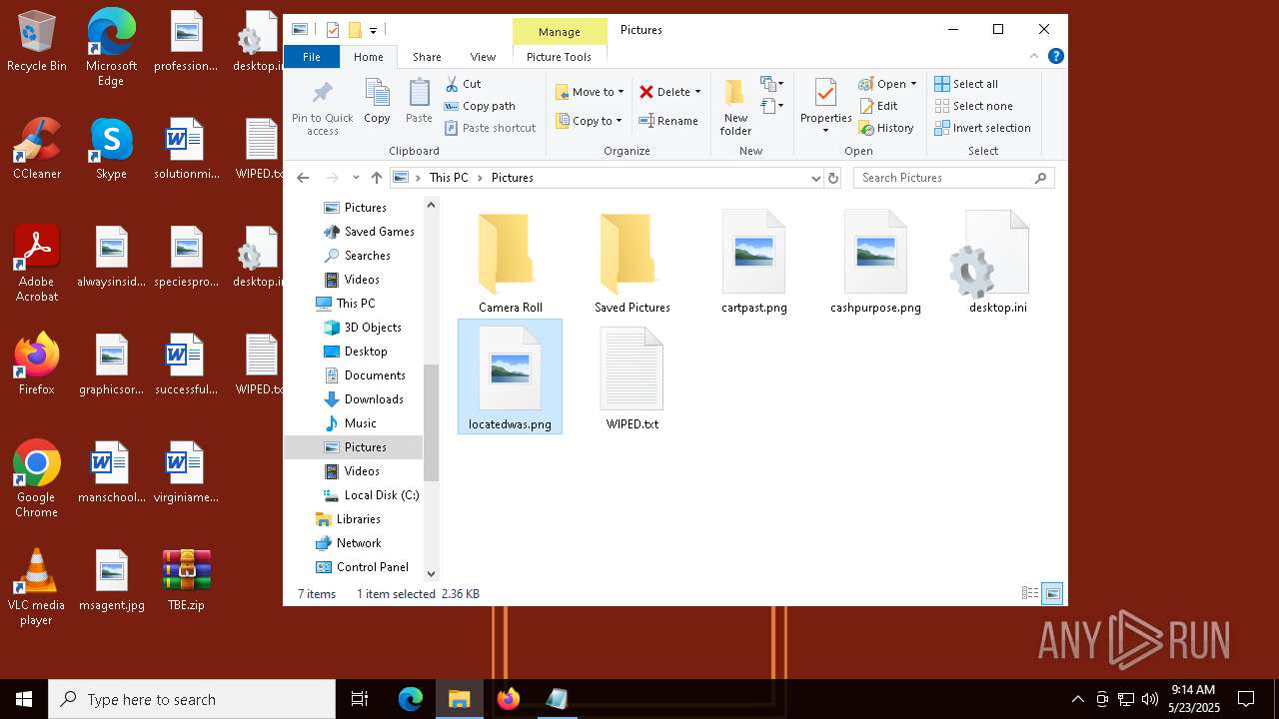The height and width of the screenshot is (719, 1279).
Task: Select the Camera Roll folder
Action: [x=510, y=263]
